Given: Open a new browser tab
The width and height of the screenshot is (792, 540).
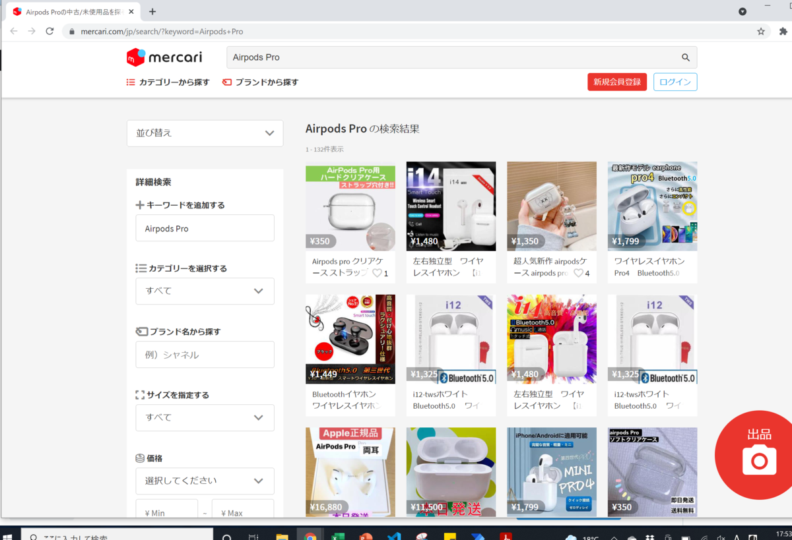Looking at the screenshot, I should 152,11.
